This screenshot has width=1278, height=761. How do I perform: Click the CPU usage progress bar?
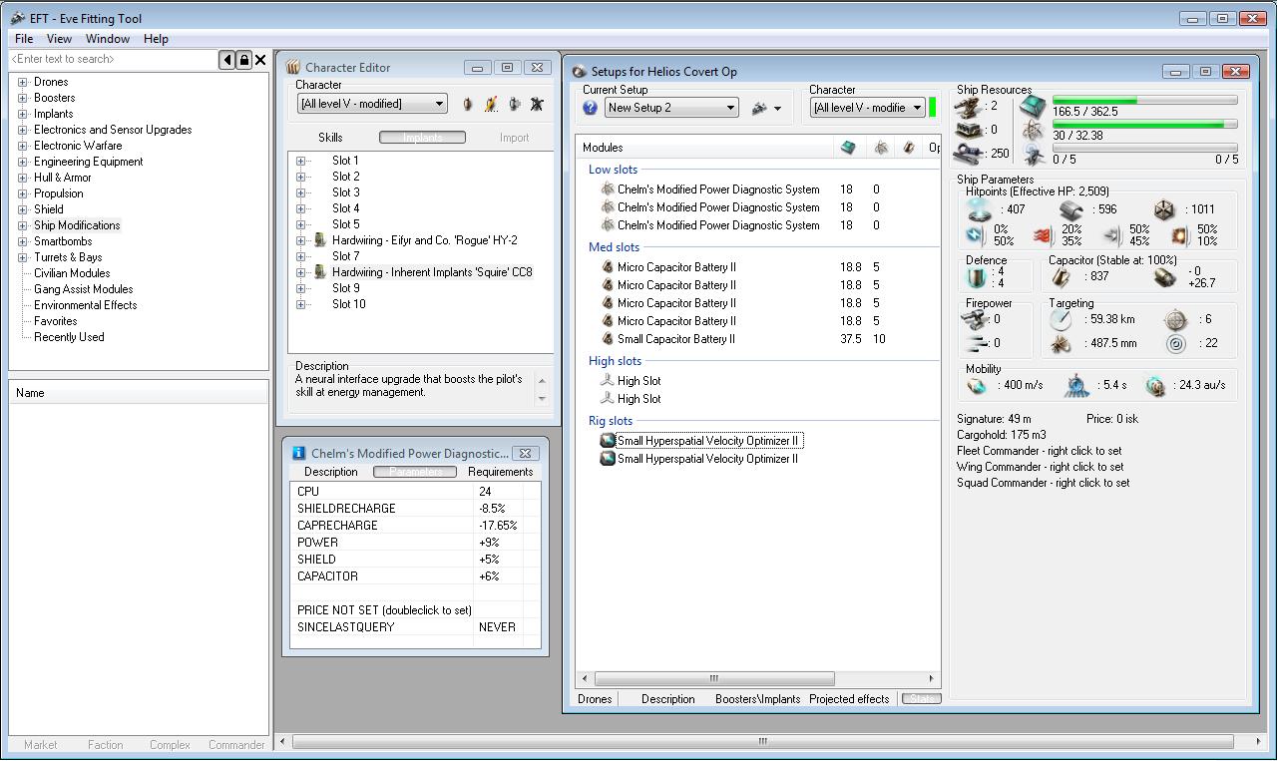tap(1145, 100)
